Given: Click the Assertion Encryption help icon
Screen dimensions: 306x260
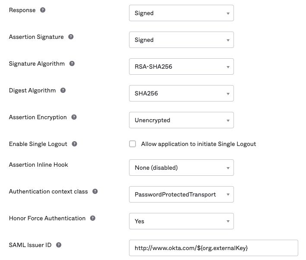Looking at the screenshot, I should (74, 117).
